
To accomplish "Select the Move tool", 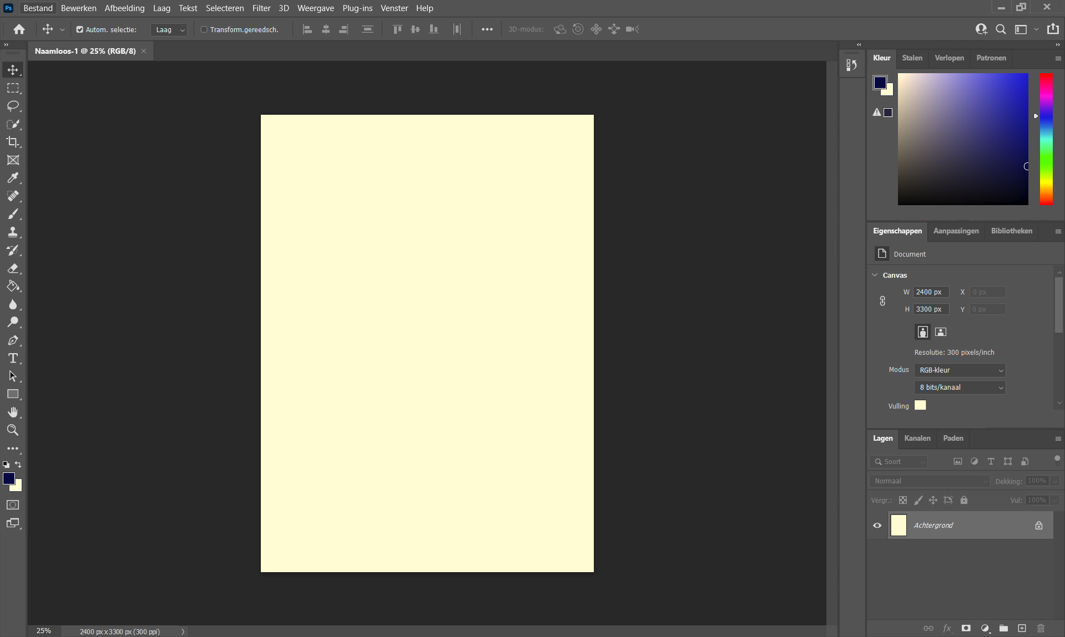I will click(13, 70).
